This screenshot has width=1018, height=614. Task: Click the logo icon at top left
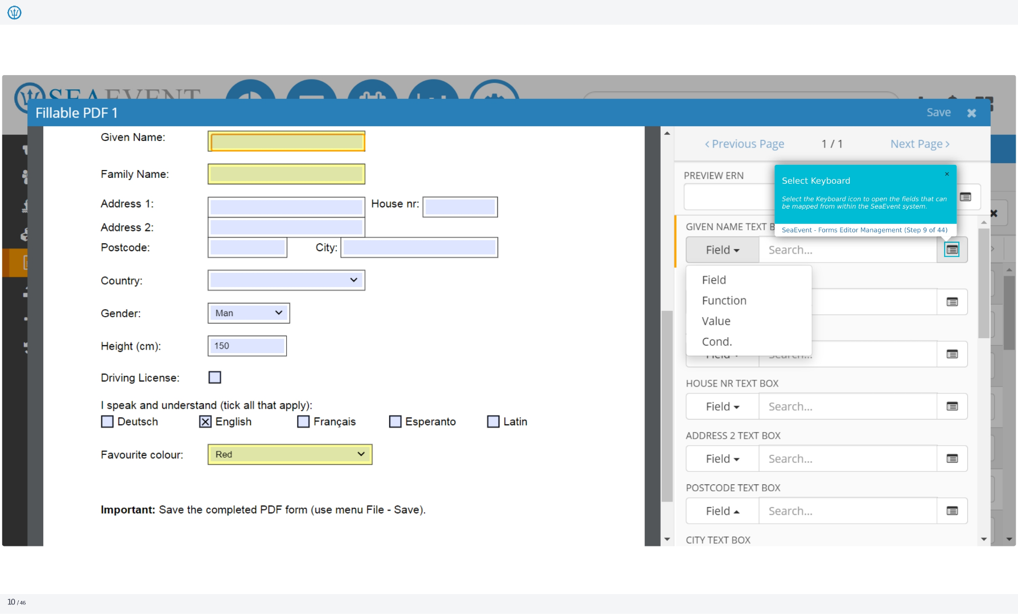point(14,12)
